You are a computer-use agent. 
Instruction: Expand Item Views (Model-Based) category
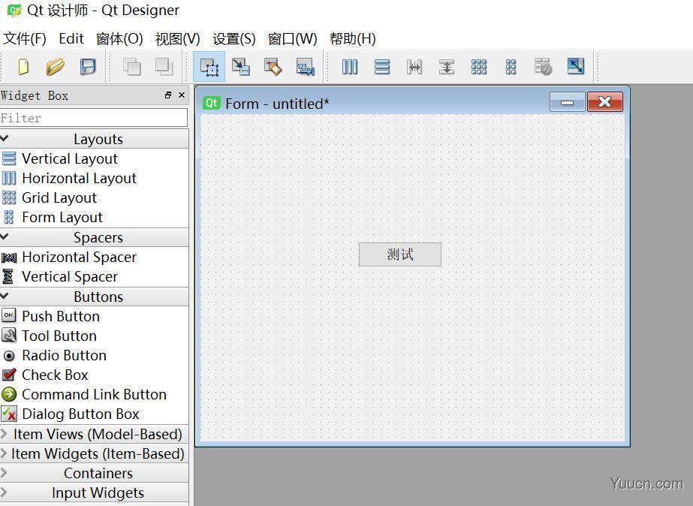pyautogui.click(x=97, y=434)
